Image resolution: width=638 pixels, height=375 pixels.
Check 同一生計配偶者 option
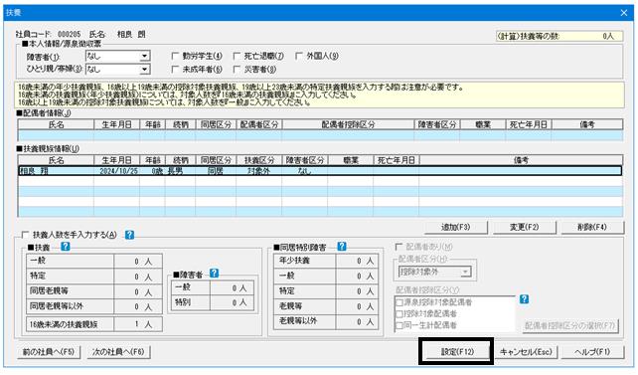point(399,325)
